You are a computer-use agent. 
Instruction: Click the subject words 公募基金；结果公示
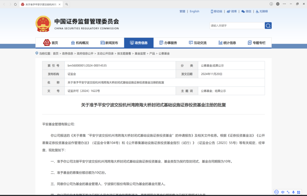[x=213, y=91]
